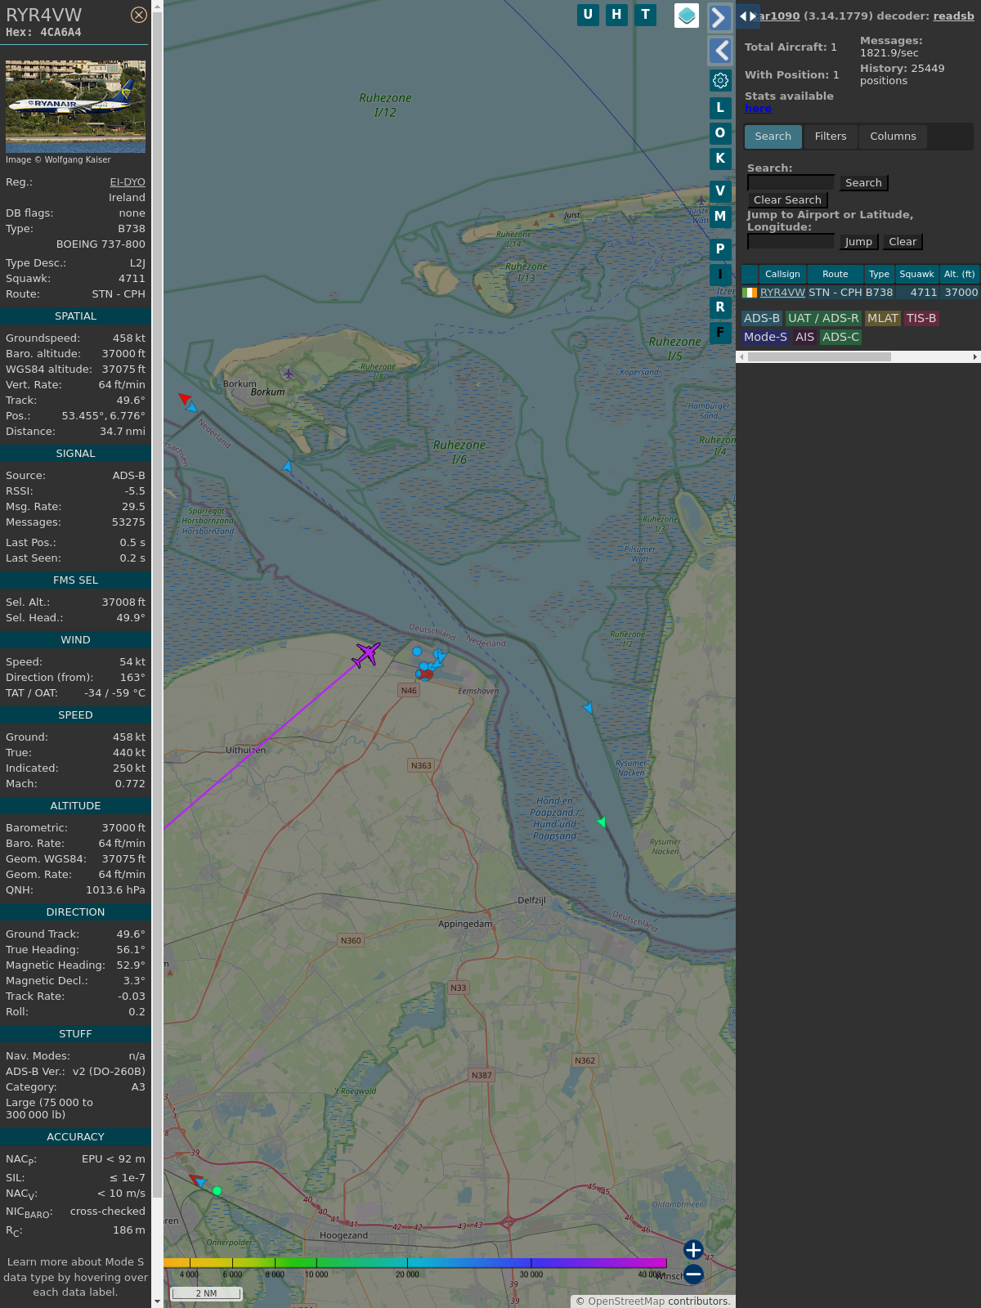Click the selected purple aircraft icon
The height and width of the screenshot is (1308, 981).
click(367, 654)
